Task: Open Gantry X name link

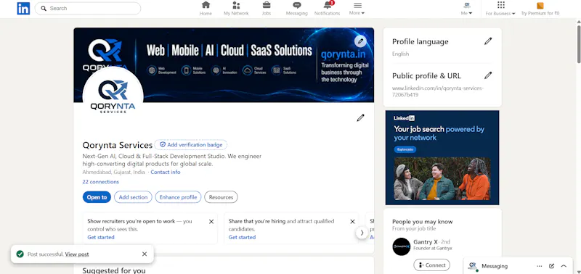Action: point(426,242)
